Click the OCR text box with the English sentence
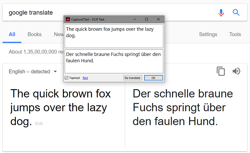The height and width of the screenshot is (153, 250). (x=114, y=36)
